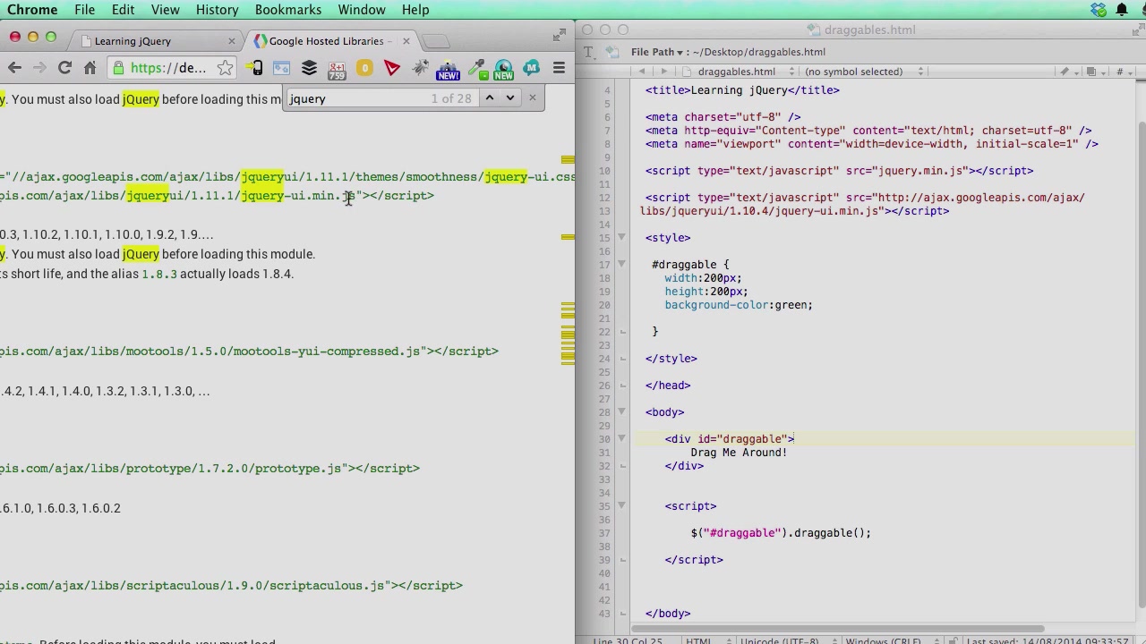Collapse the style block fold on line 15
Viewport: 1146px width, 644px height.
[x=621, y=237]
